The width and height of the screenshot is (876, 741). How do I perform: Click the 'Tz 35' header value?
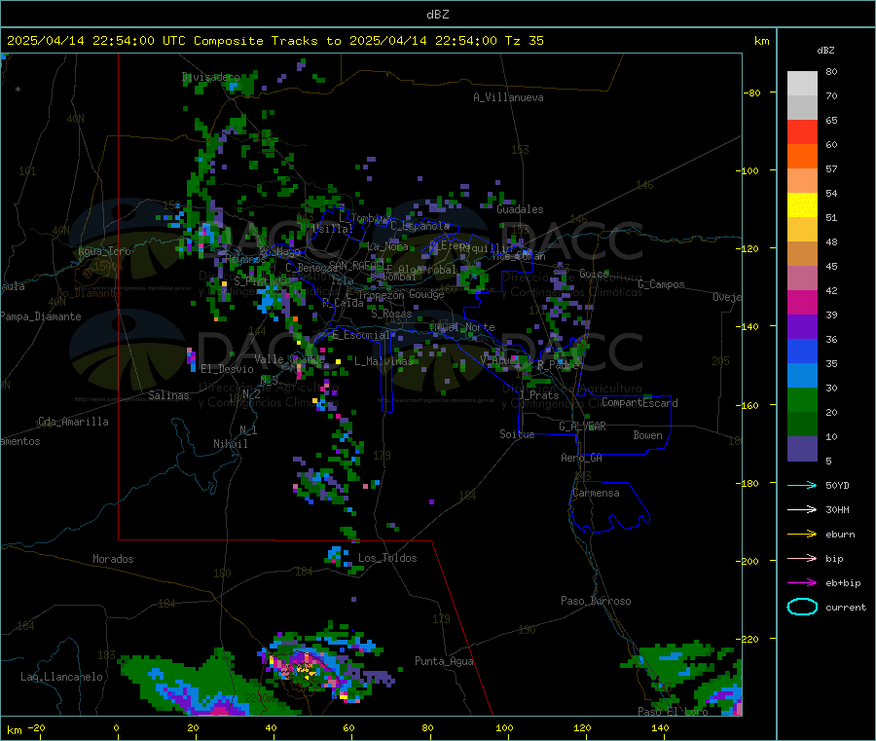click(524, 41)
